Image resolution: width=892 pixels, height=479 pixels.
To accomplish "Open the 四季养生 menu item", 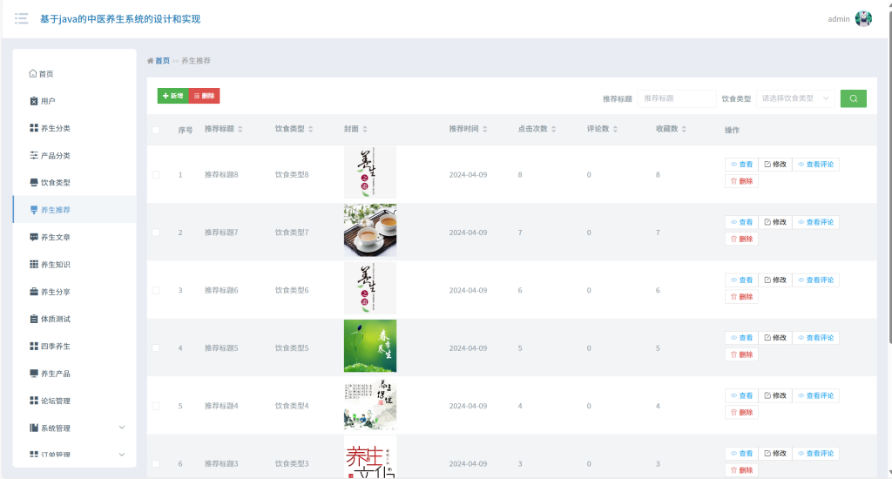I will coord(75,347).
